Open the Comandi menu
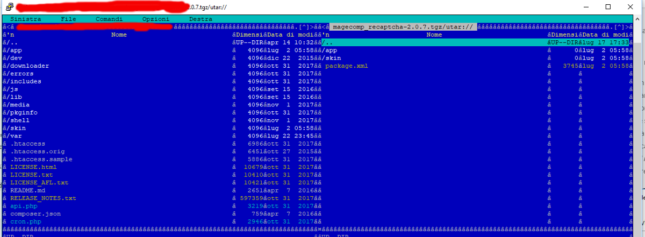 pos(109,19)
